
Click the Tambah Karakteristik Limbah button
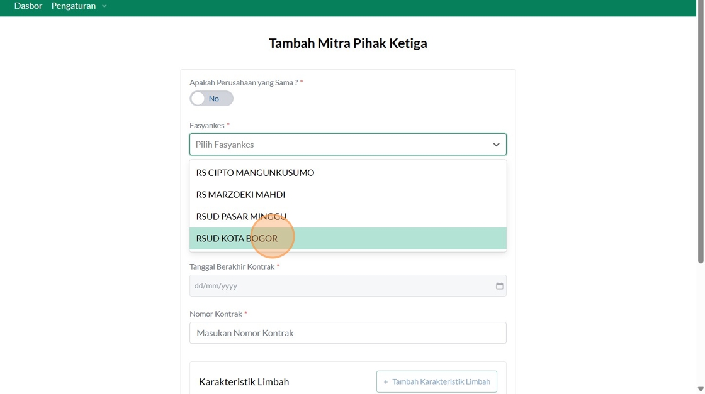pos(437,381)
